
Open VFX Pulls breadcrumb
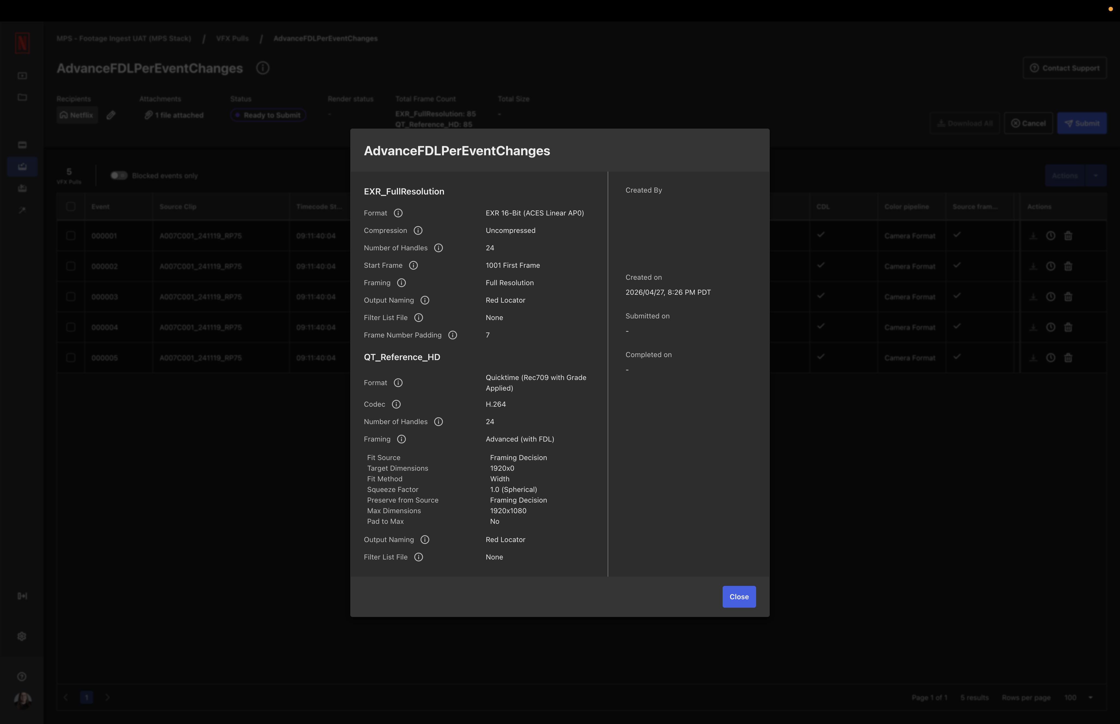(232, 39)
